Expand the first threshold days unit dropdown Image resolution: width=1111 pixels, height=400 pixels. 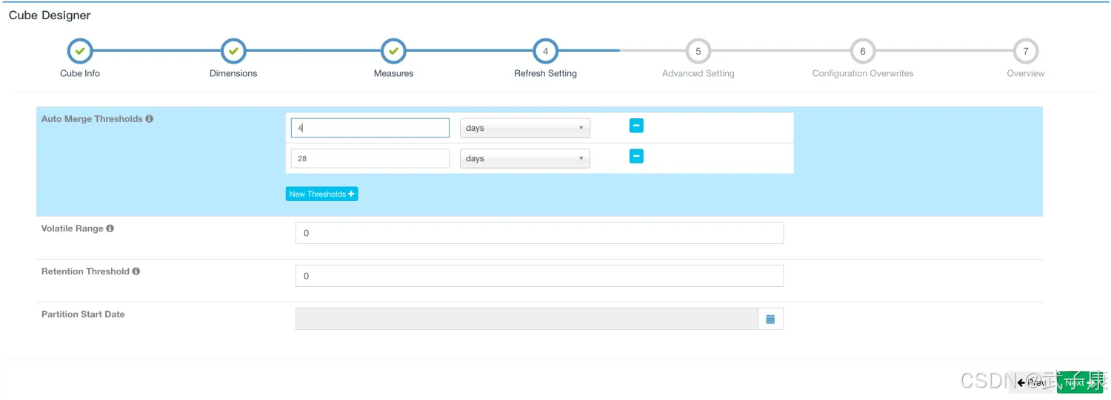tap(524, 128)
